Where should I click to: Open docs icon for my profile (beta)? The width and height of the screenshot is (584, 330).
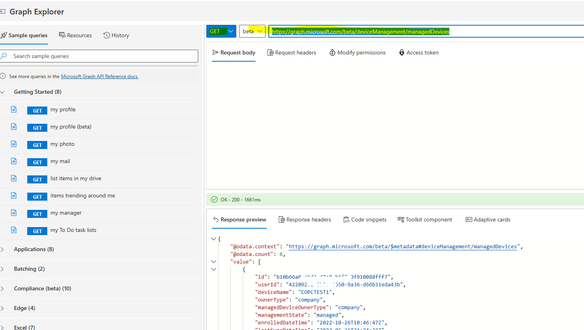14,127
